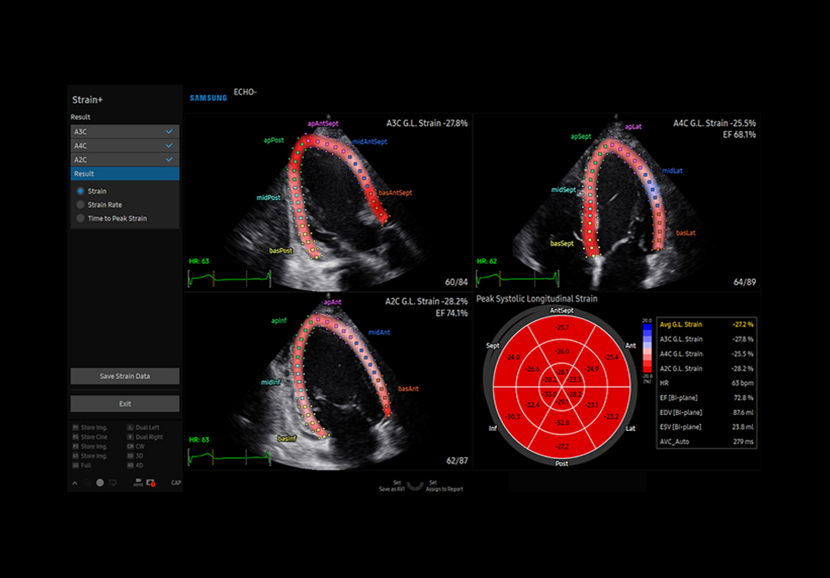Click the 4D mode key icon

tap(130, 465)
